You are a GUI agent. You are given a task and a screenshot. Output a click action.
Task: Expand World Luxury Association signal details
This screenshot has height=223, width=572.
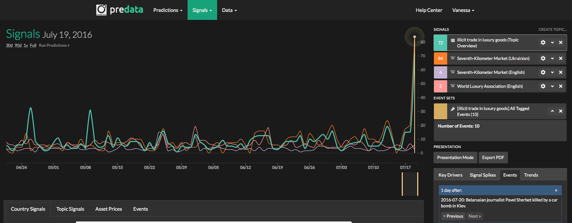pos(552,86)
